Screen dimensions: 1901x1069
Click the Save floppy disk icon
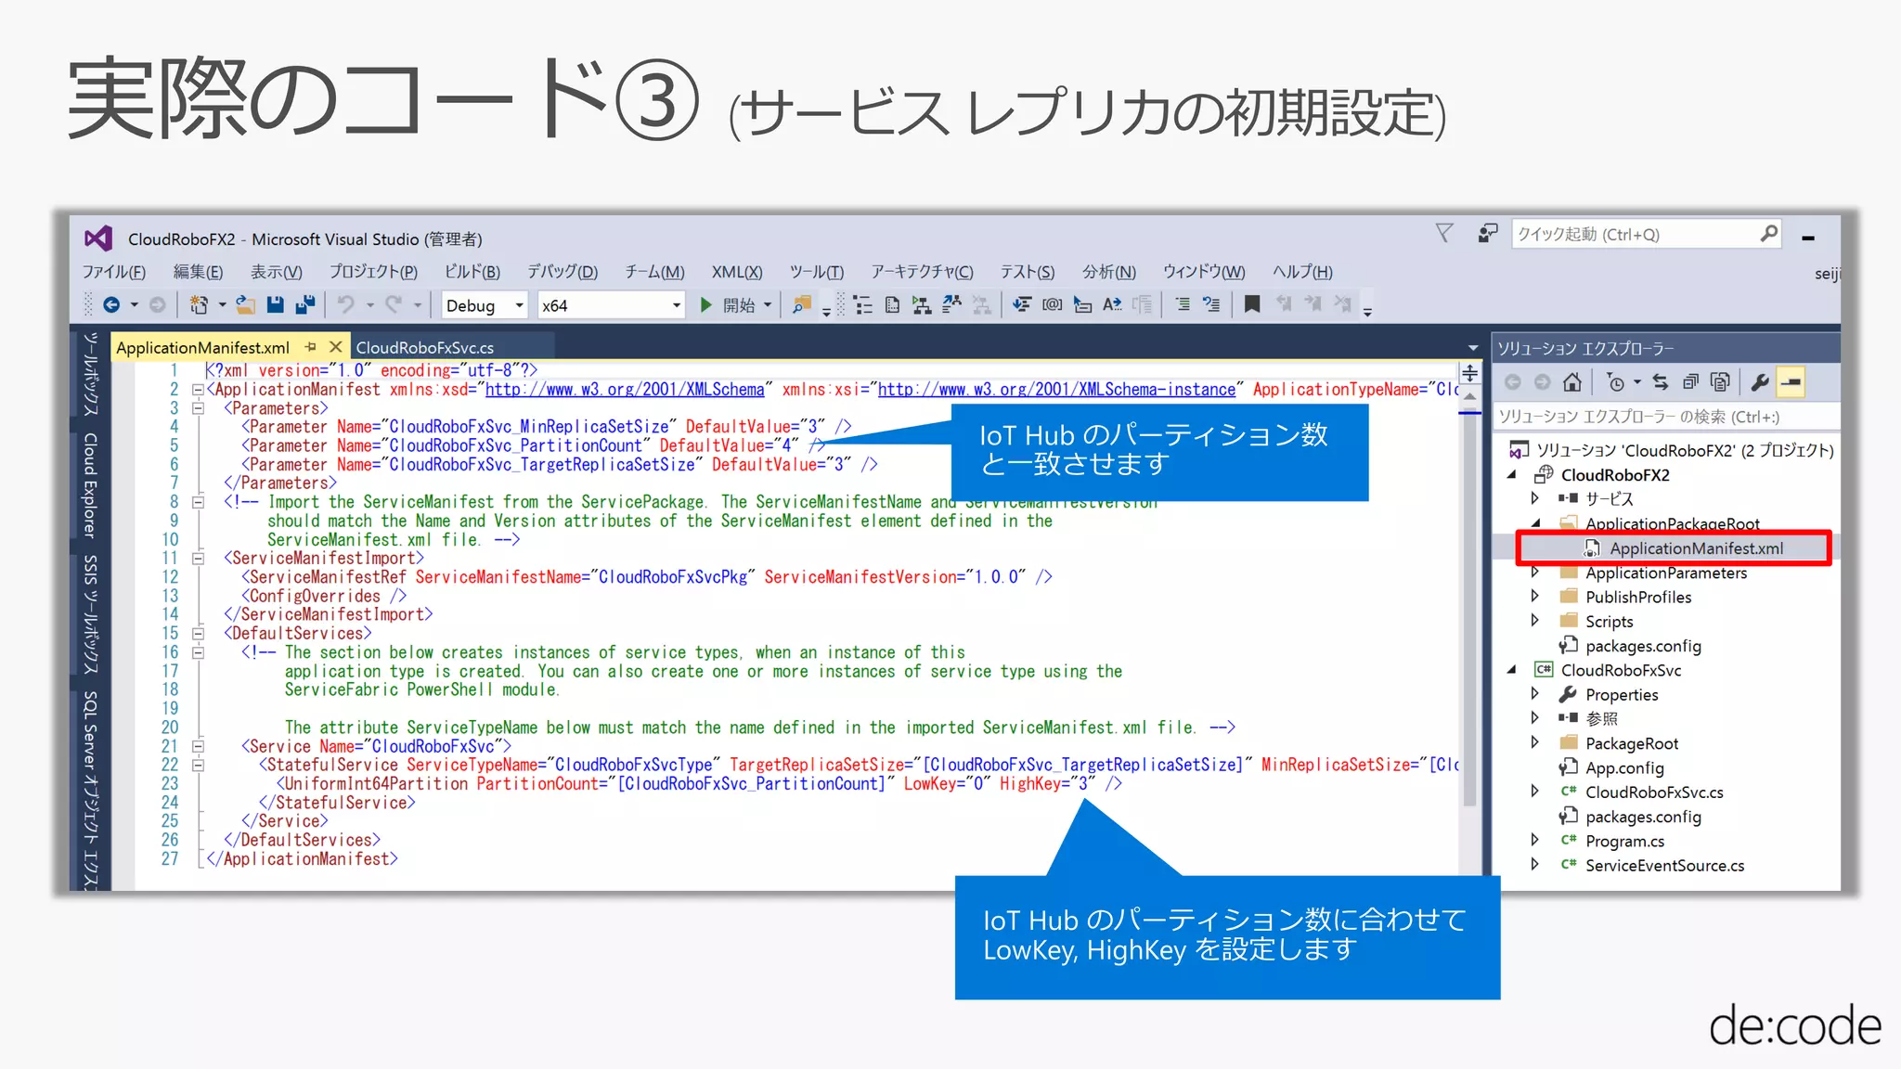pyautogui.click(x=275, y=304)
